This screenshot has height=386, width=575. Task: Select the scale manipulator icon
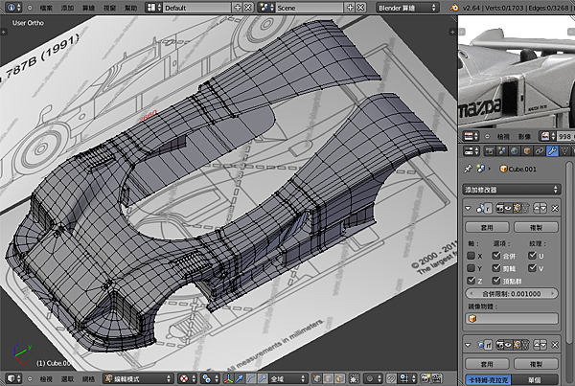coord(262,378)
